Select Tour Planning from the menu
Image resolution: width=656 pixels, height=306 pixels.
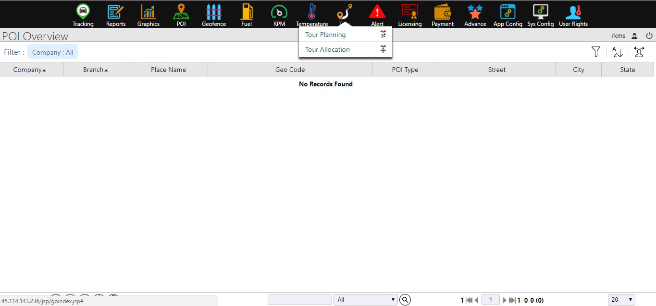pyautogui.click(x=325, y=35)
